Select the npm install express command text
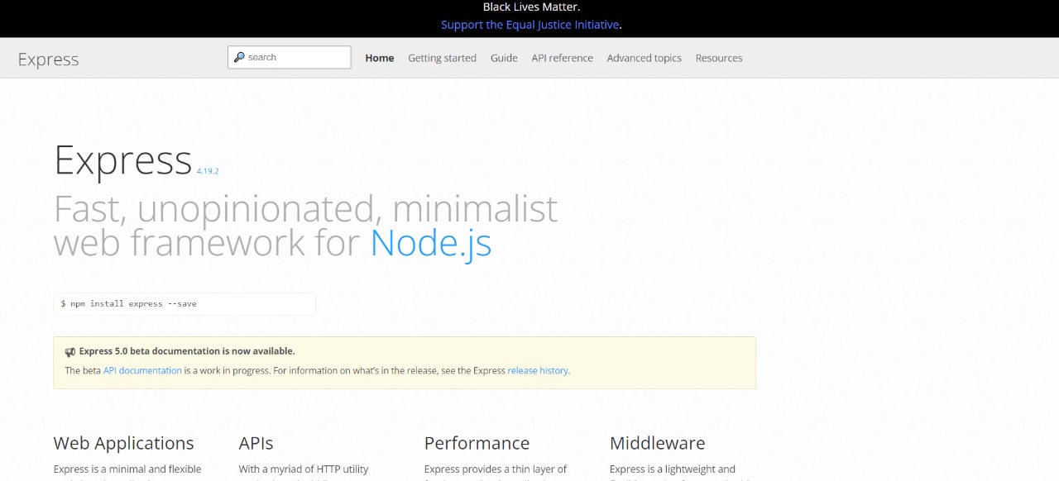This screenshot has width=1059, height=481. click(129, 303)
